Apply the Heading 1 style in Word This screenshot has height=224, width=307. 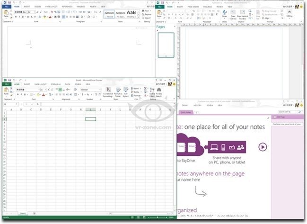(x=131, y=14)
